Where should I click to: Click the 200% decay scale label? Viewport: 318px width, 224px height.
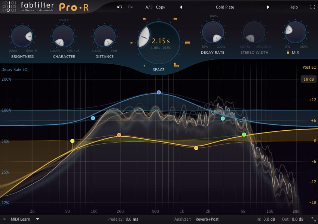tap(6, 79)
